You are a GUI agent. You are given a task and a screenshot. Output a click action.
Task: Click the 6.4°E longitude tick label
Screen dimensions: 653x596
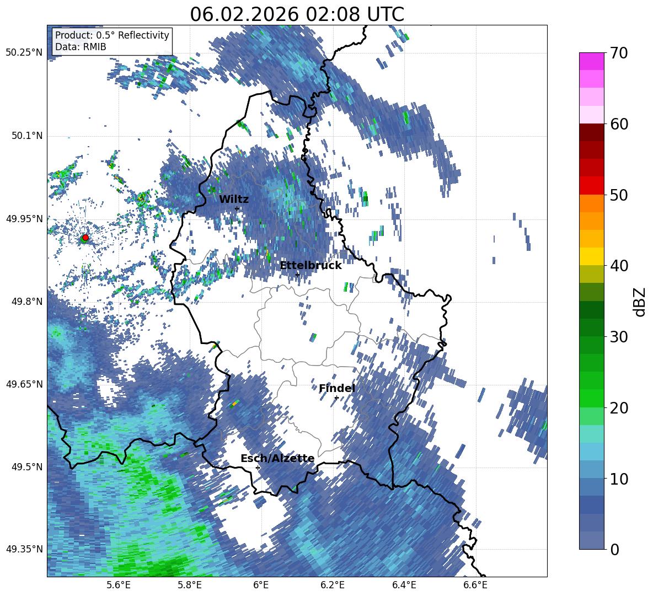(404, 586)
